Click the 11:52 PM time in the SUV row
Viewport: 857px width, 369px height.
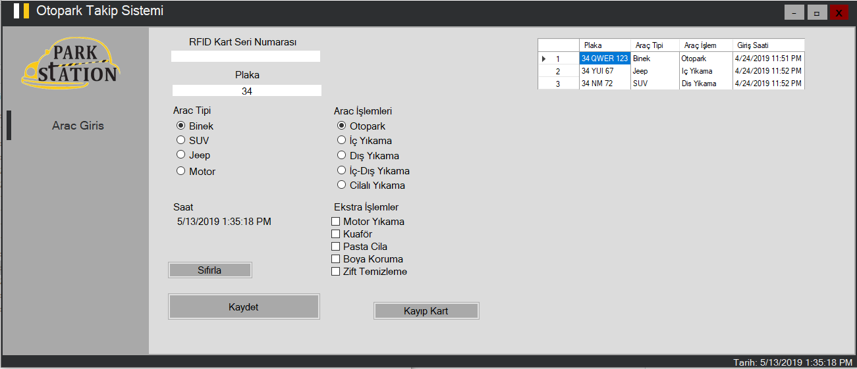tap(769, 84)
